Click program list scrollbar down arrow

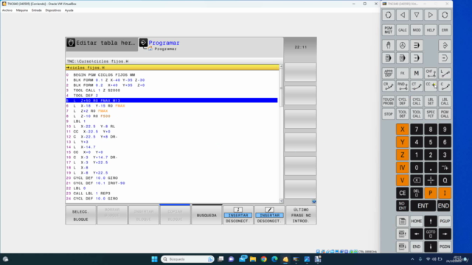(281, 201)
